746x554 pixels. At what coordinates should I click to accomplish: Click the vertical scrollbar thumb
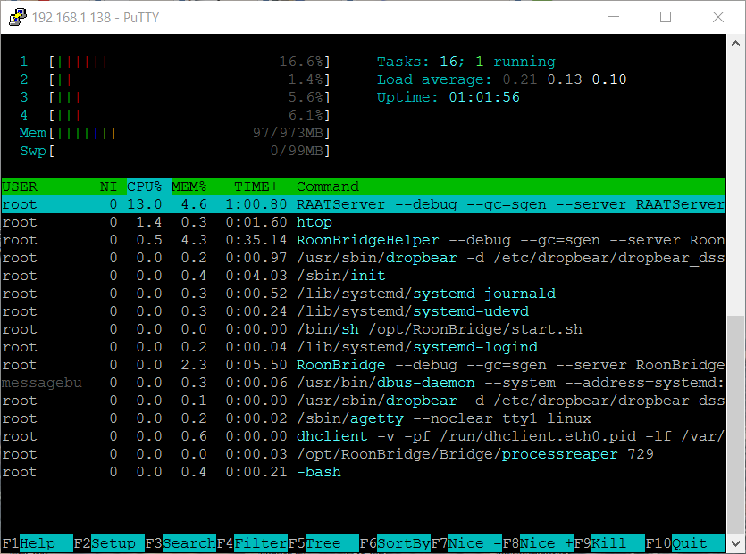[735, 425]
